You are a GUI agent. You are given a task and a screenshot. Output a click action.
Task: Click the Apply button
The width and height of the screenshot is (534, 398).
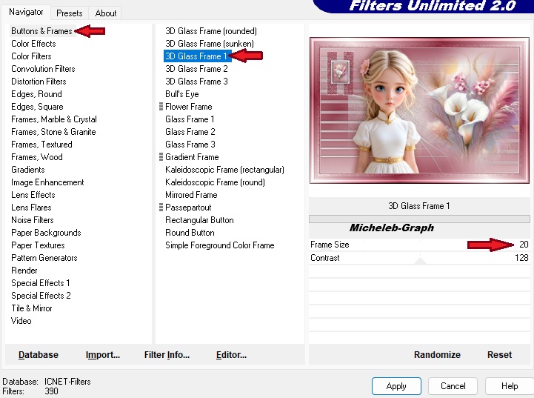396,386
